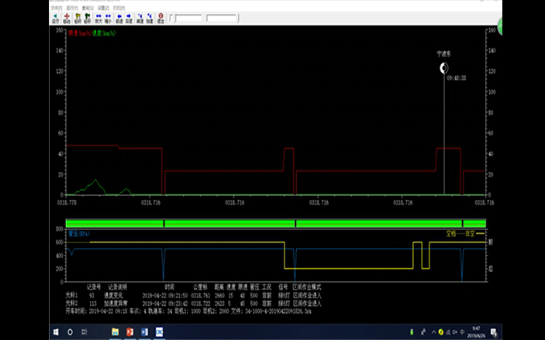The height and width of the screenshot is (340, 545).
Task: Speed up playback with 加速 icon
Action: pyautogui.click(x=149, y=18)
